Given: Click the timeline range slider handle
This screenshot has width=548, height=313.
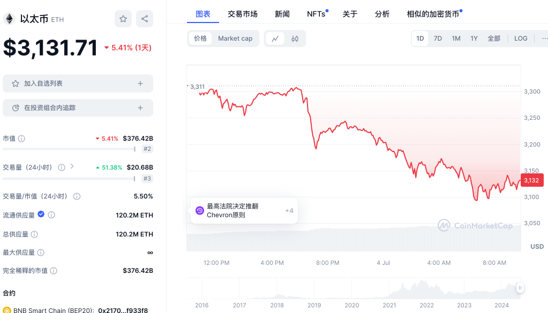Looking at the screenshot, I should pos(520,288).
